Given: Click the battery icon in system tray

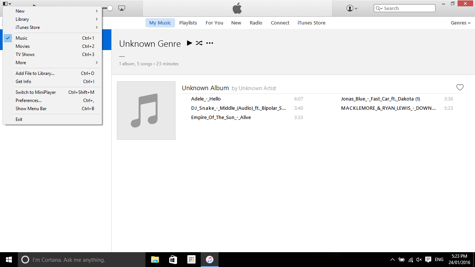Looking at the screenshot, I should pos(402,260).
